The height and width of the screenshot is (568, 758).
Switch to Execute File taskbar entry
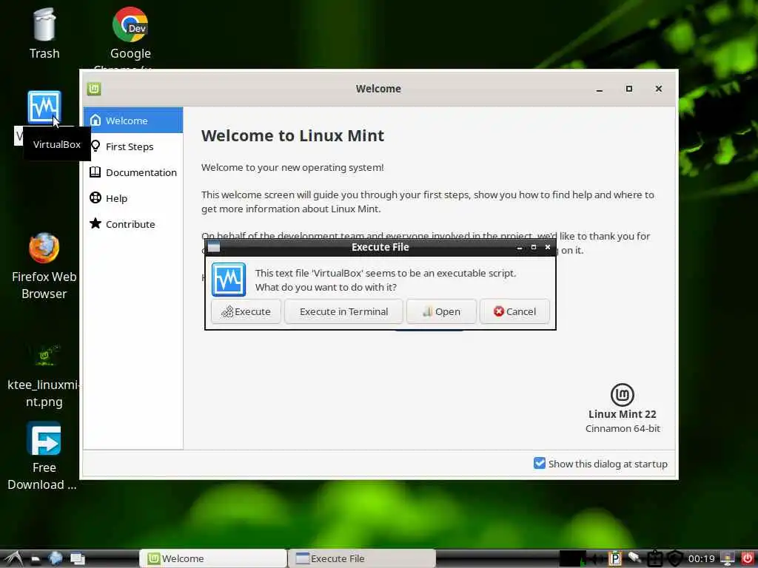pyautogui.click(x=362, y=558)
